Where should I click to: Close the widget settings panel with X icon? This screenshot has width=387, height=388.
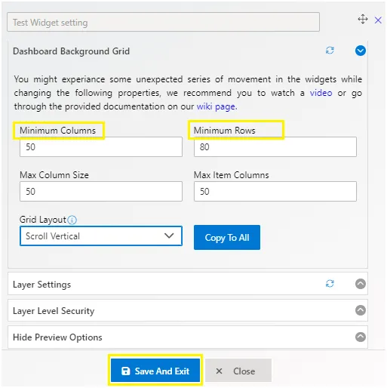[378, 20]
